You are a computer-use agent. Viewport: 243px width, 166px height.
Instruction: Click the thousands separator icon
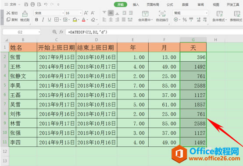[x=191, y=20]
